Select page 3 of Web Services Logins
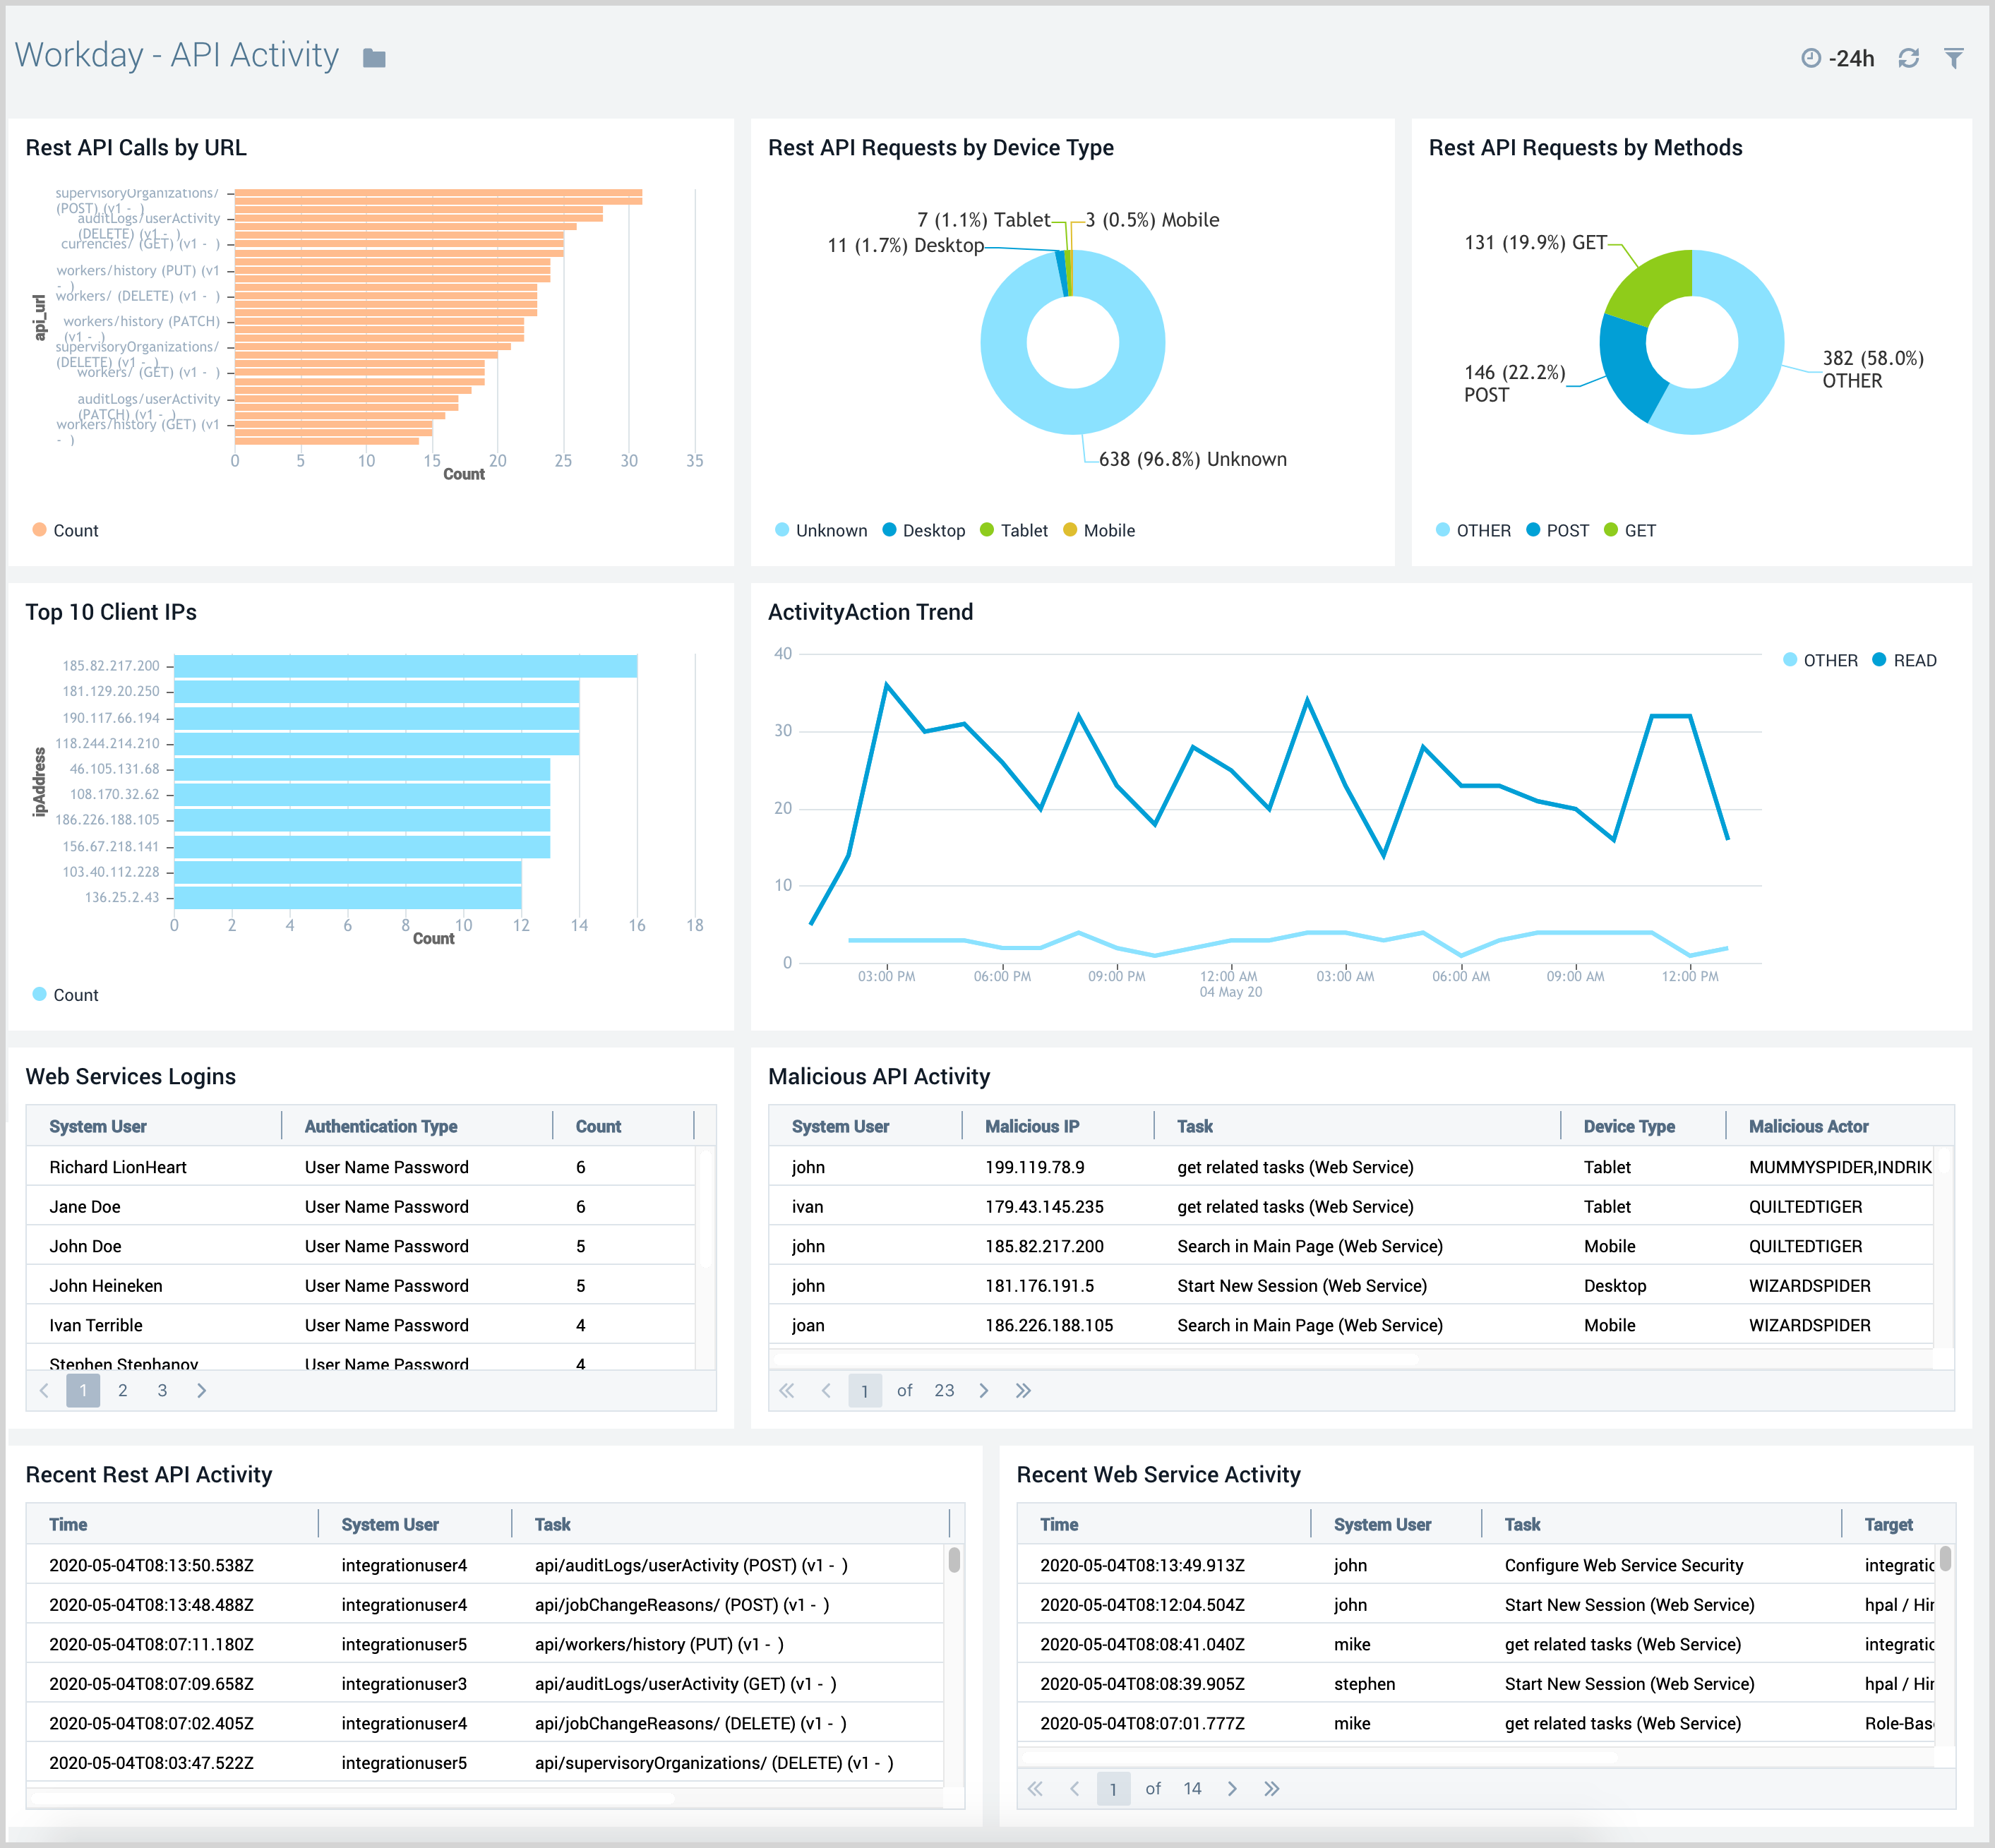The image size is (1995, 1848). (162, 1390)
